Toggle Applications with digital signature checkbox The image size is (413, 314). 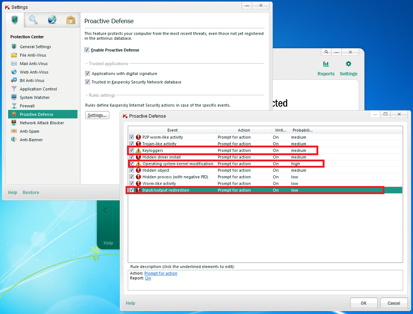point(87,74)
